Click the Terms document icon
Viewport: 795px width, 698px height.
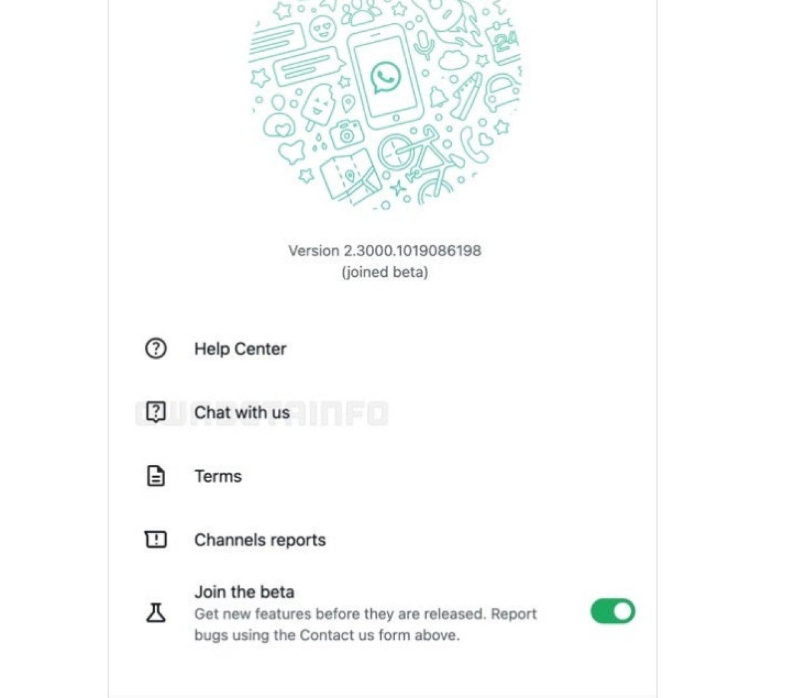pos(156,476)
